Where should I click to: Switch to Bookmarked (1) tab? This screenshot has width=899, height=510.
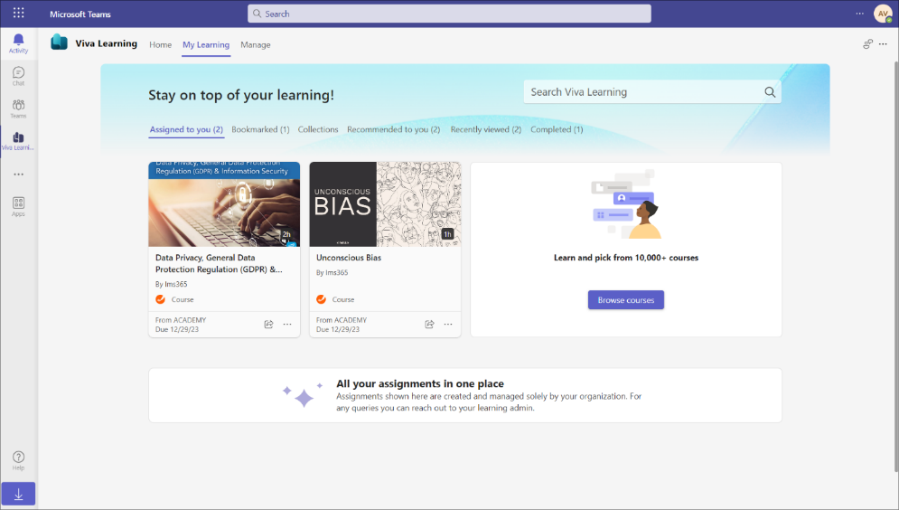pyautogui.click(x=260, y=129)
